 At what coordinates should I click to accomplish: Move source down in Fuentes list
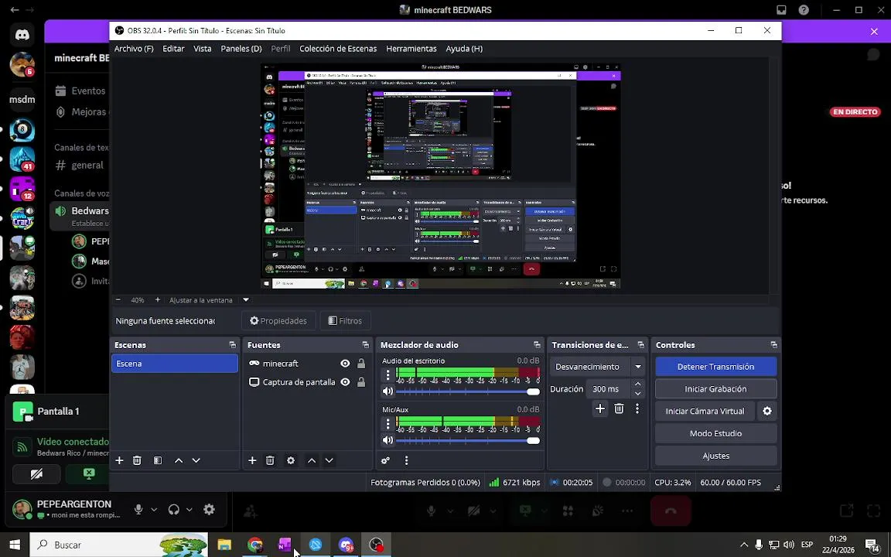[329, 460]
